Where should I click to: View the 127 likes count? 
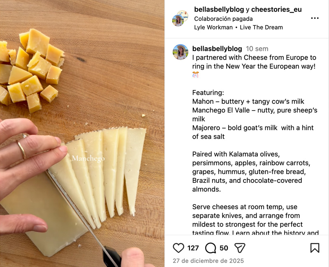tap(193, 248)
